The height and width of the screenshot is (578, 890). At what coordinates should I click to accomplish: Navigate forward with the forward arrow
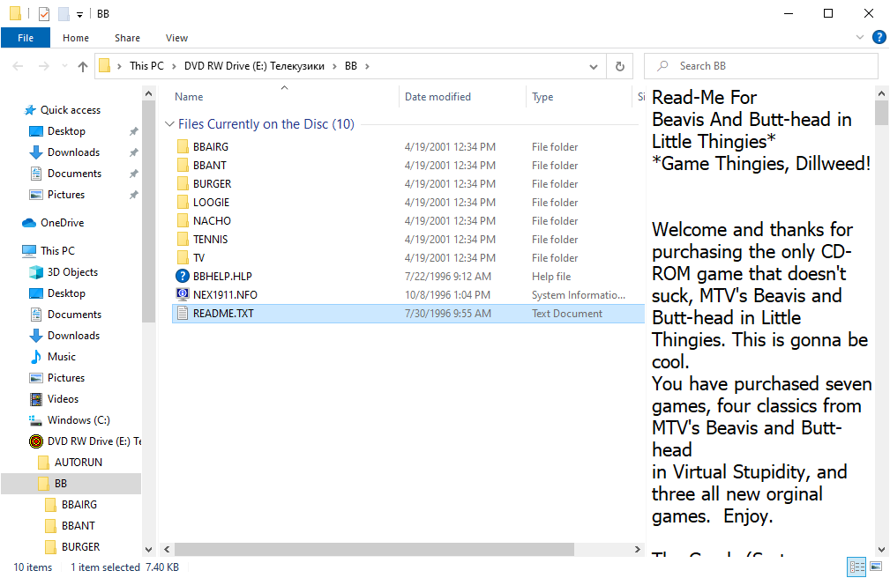pos(44,66)
